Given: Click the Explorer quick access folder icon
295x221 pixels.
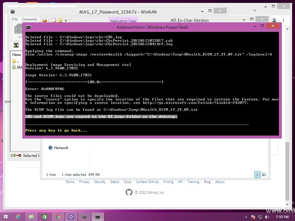Looking at the screenshot, I should click(x=45, y=20).
